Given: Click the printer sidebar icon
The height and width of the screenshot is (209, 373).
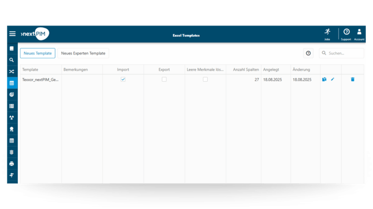Looking at the screenshot, I should (12, 163).
